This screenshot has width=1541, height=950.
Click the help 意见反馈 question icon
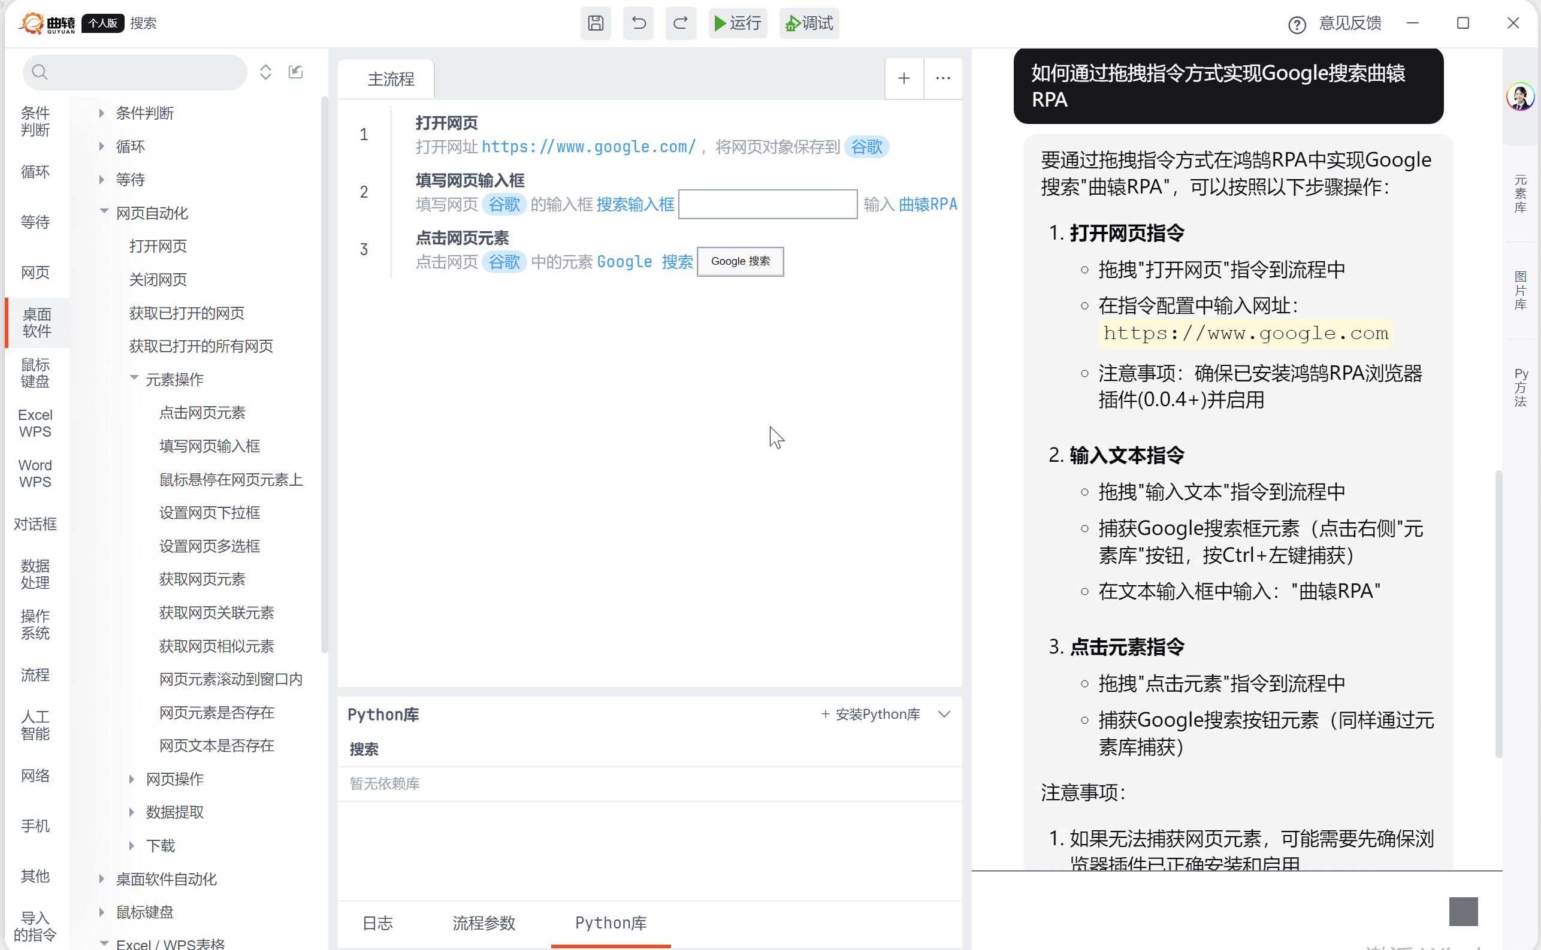(1297, 25)
